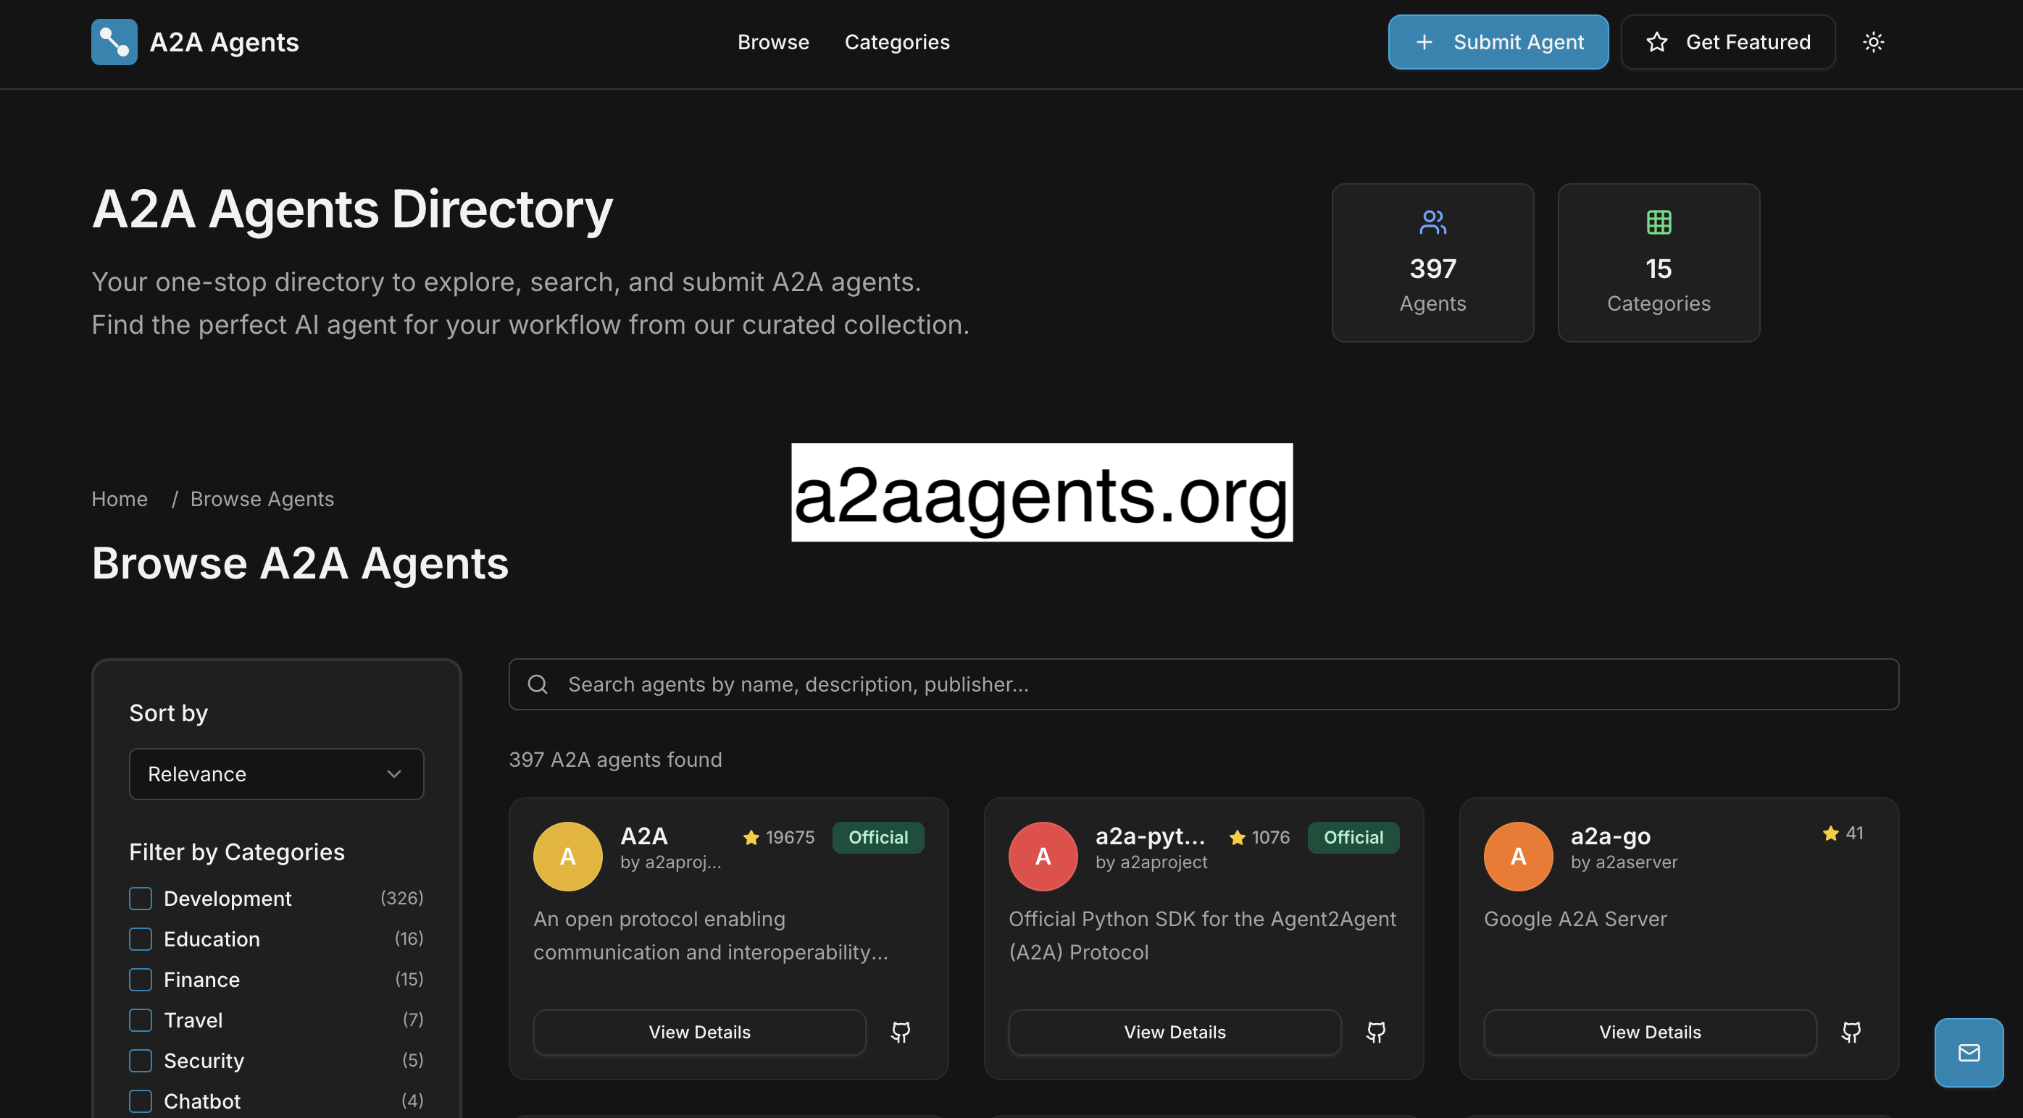Open the Relevance sort dropdown

pos(275,773)
